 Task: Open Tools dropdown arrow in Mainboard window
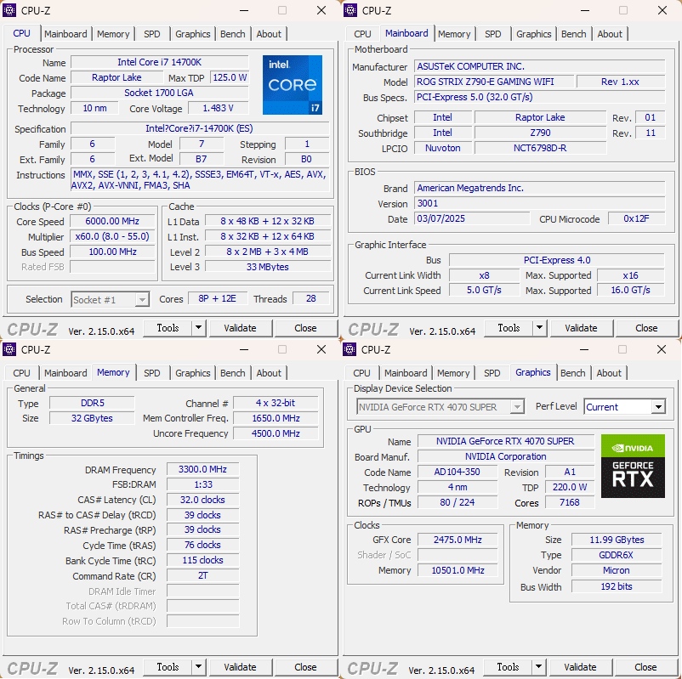click(539, 328)
